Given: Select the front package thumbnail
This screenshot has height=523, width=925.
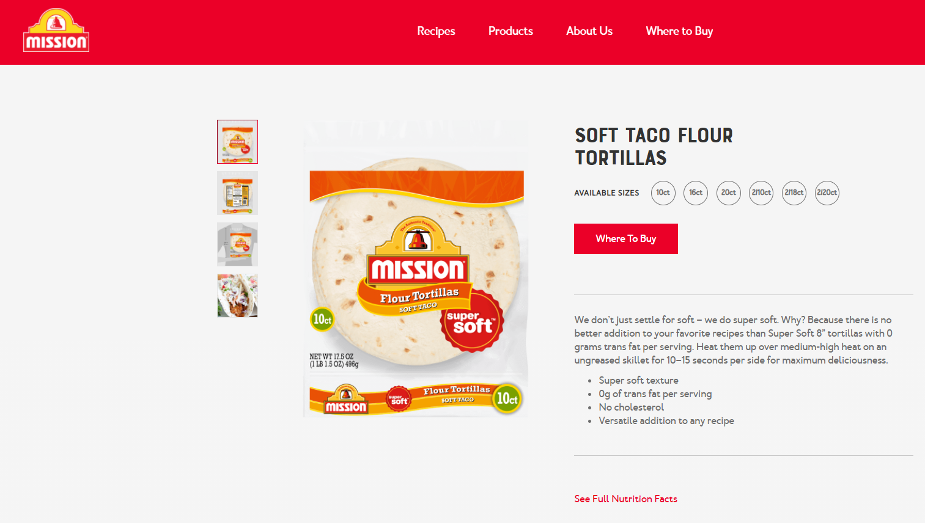Looking at the screenshot, I should (x=237, y=142).
